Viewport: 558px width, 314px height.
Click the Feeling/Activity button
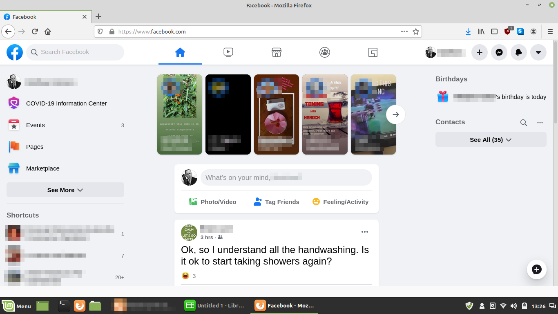click(340, 202)
